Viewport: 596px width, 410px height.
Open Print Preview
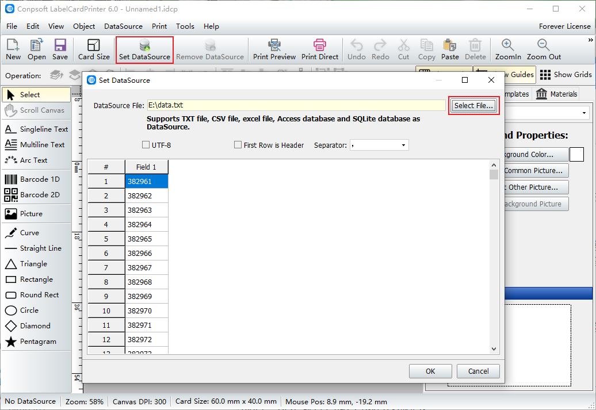click(274, 49)
